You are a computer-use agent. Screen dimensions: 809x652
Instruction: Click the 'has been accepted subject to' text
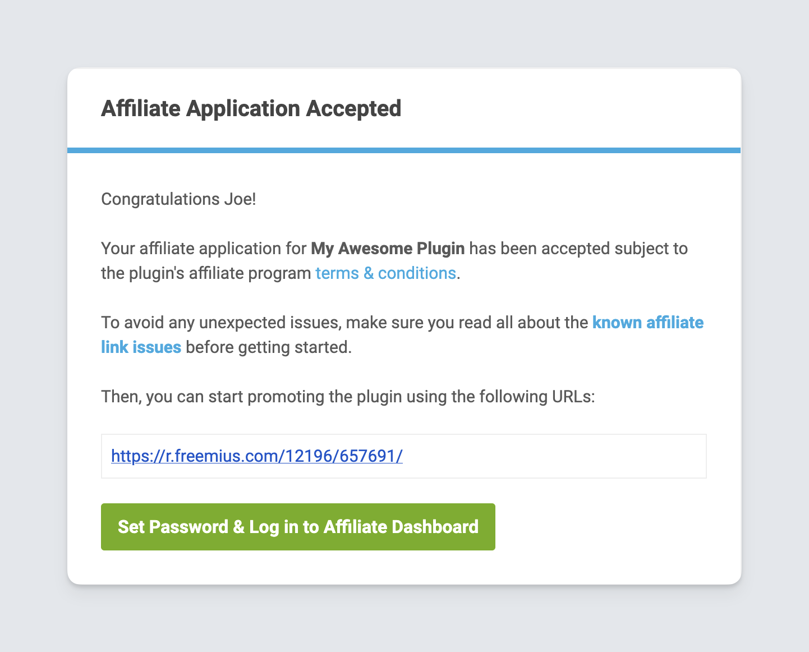click(578, 249)
